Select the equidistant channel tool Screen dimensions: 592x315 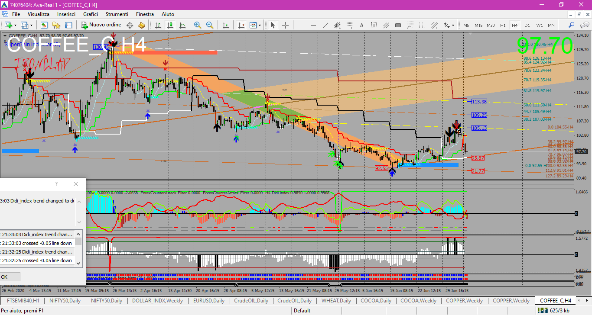coord(338,25)
